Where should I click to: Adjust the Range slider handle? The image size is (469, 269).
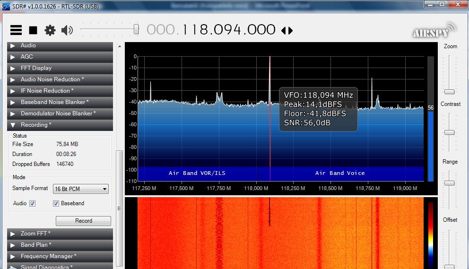tap(449, 183)
